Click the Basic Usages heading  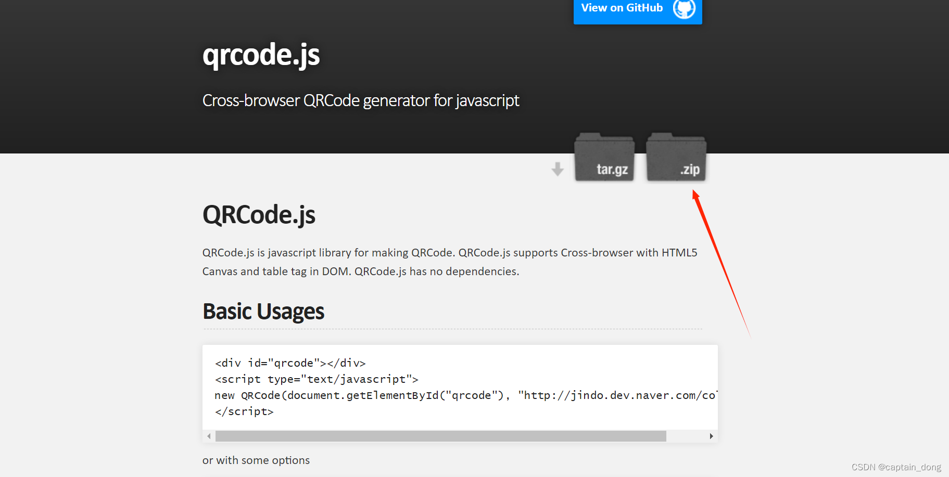click(x=263, y=312)
